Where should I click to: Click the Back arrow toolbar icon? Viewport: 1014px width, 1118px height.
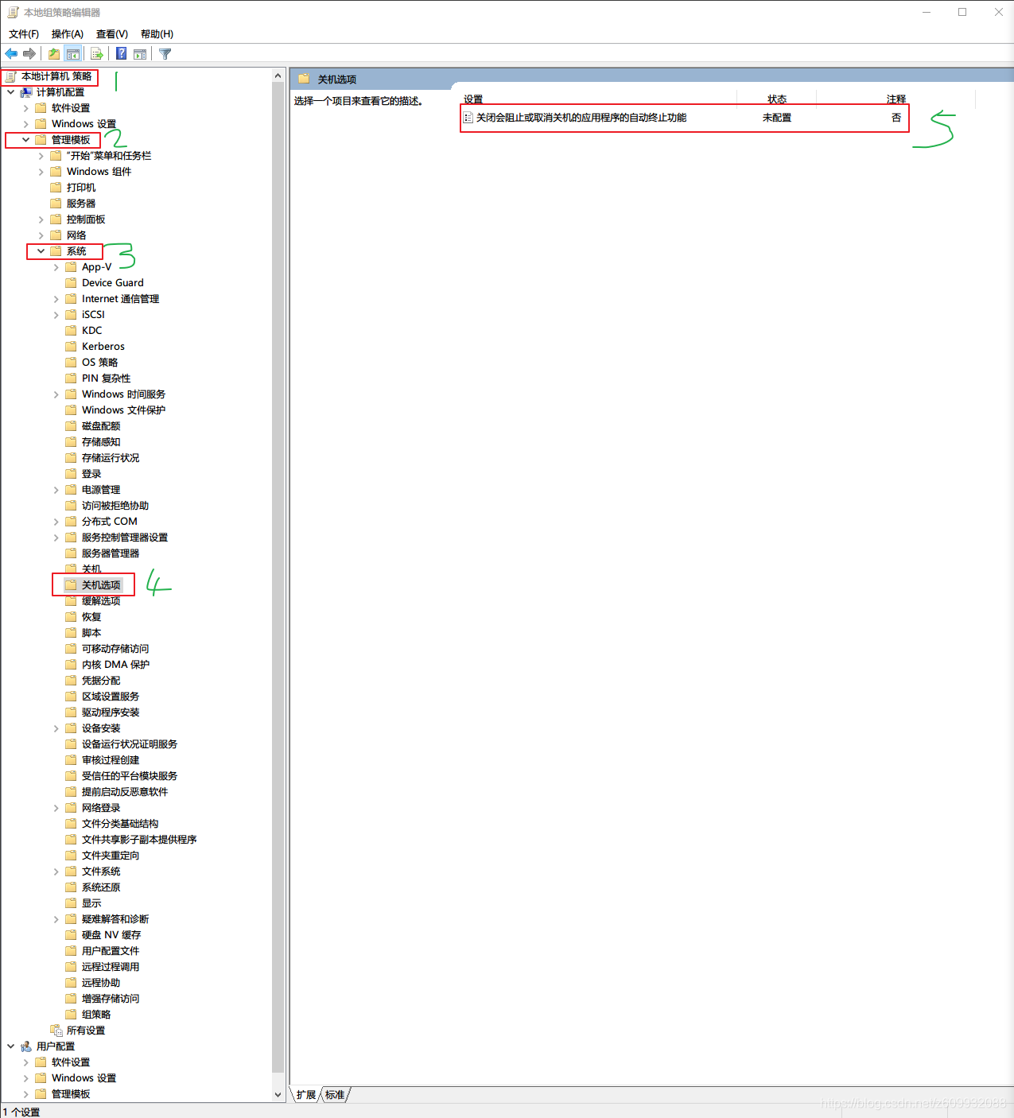(11, 54)
